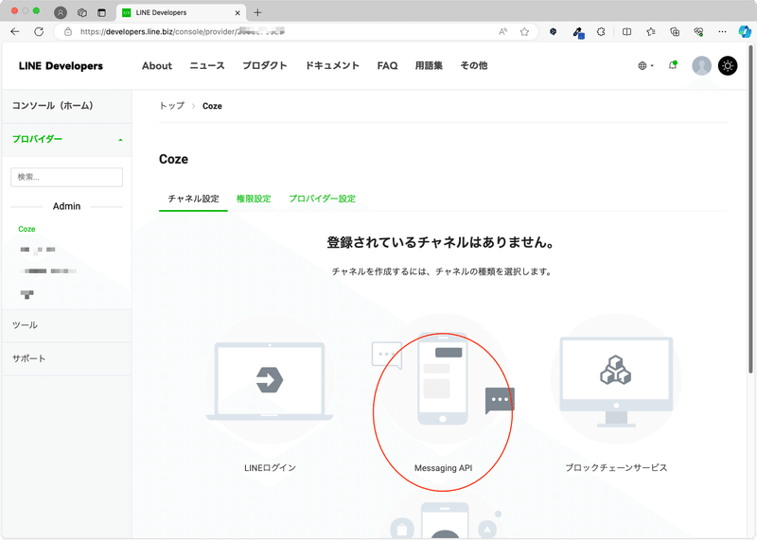757x540 pixels.
Task: Open the notifications bell icon
Action: pos(673,65)
